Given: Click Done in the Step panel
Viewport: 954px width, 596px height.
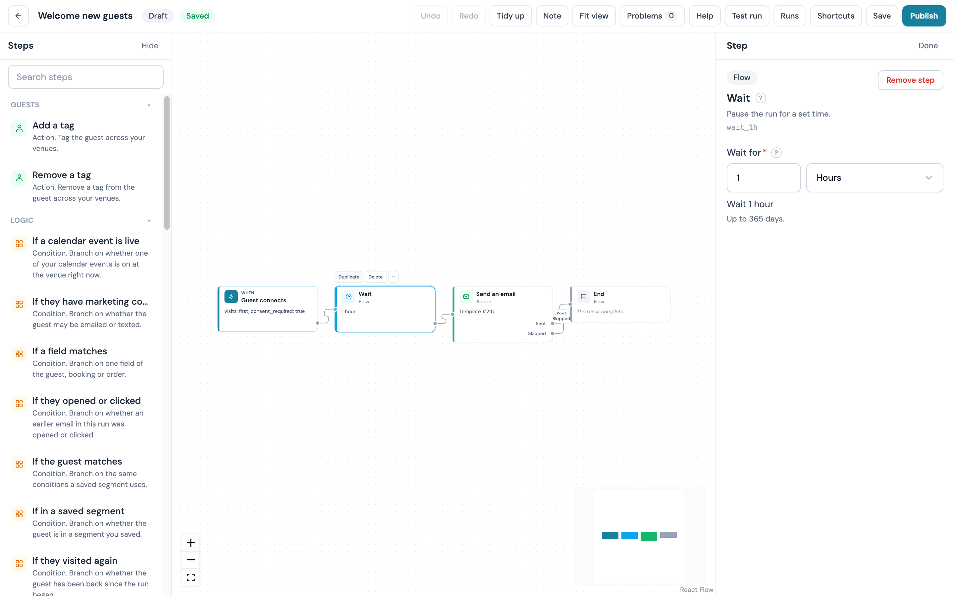Looking at the screenshot, I should click(928, 46).
